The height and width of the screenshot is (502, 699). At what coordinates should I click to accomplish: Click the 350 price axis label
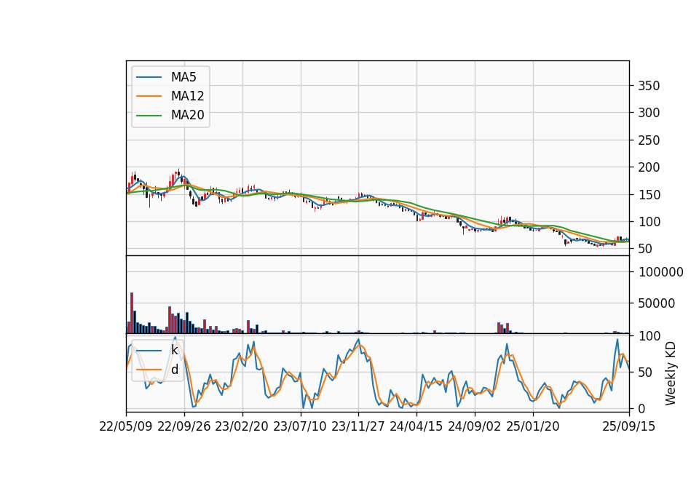[649, 86]
